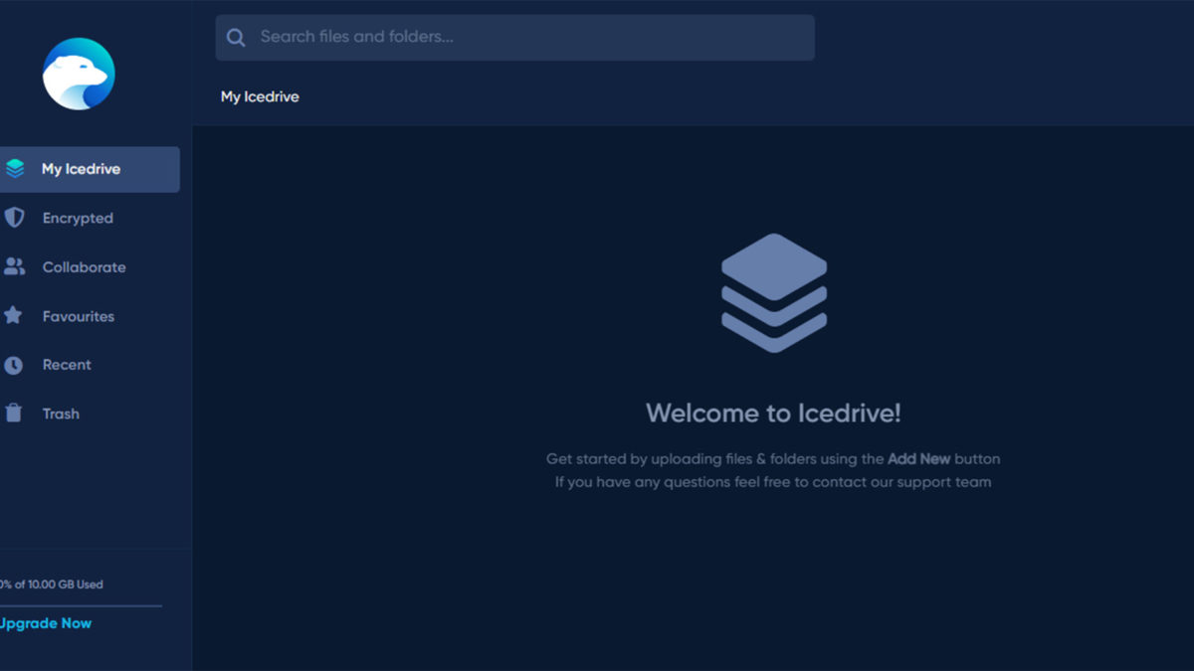
Task: Click the storage usage progress bar
Action: click(x=81, y=605)
